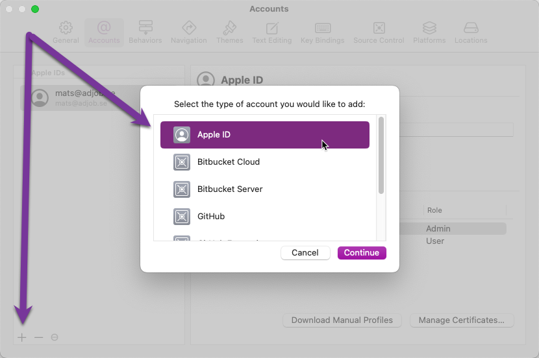Remove selected account with minus button
Viewport: 539px width, 358px height.
coord(38,337)
